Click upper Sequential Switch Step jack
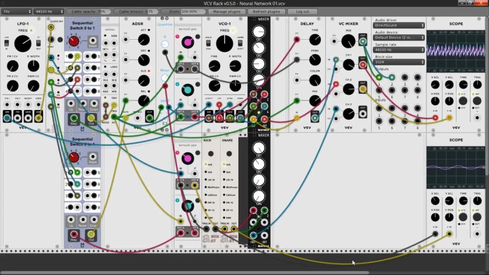Screen dimensions: 489x275 click(73, 118)
